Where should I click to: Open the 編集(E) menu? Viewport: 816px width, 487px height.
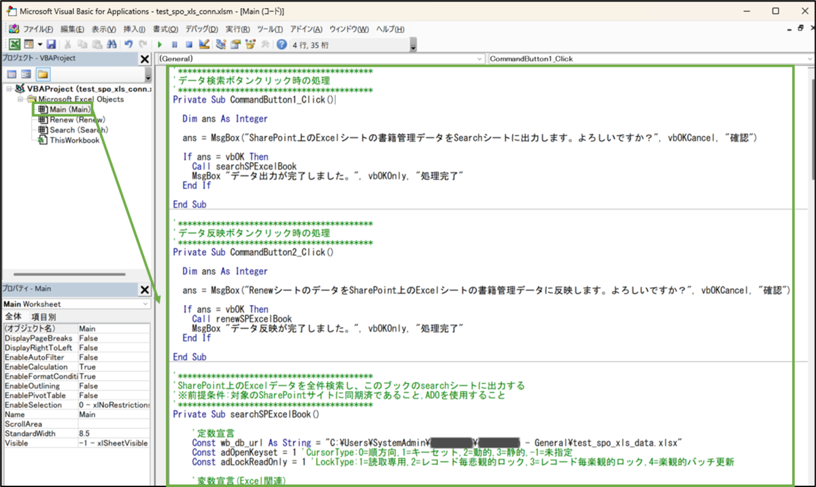72,29
